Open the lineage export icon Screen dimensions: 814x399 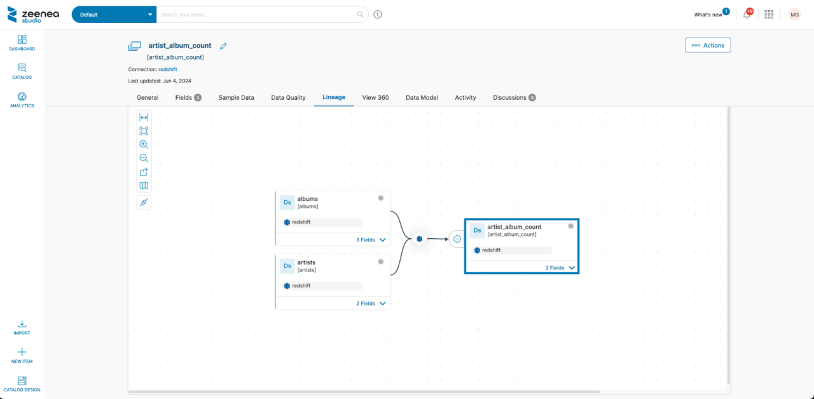[x=144, y=172]
